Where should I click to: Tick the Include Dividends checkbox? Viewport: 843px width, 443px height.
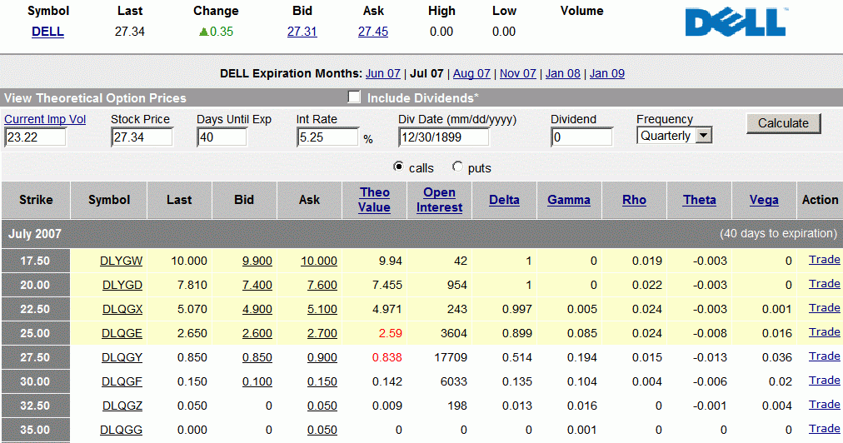(x=354, y=97)
